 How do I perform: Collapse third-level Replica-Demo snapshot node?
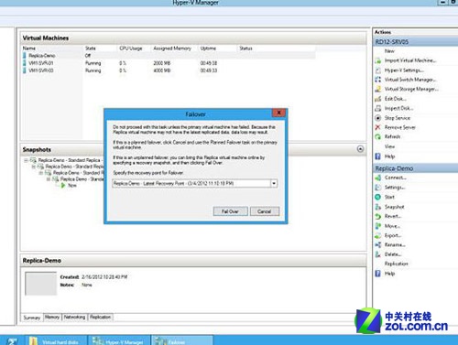[41, 173]
